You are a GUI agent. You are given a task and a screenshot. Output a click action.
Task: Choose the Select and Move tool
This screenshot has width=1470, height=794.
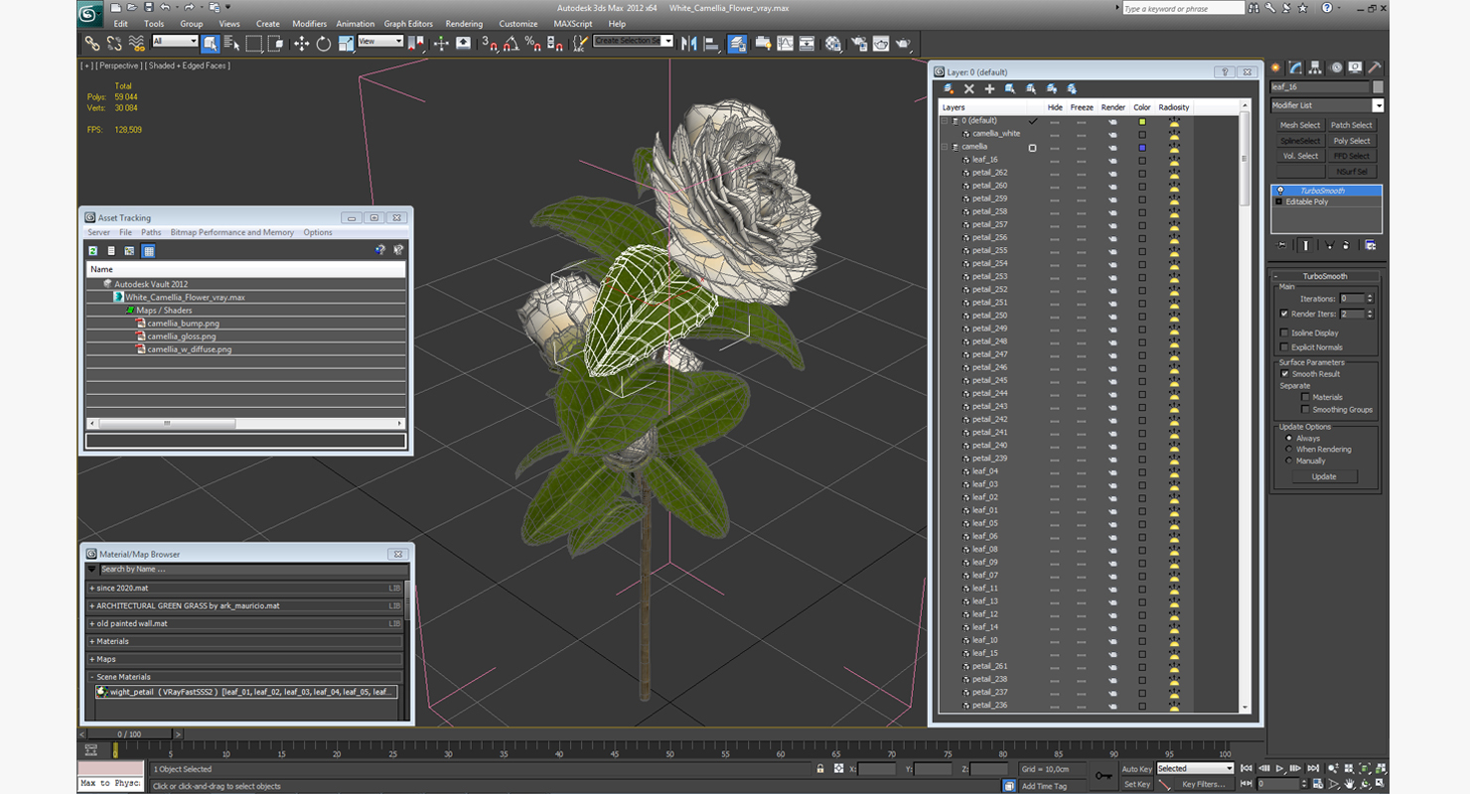click(x=301, y=43)
